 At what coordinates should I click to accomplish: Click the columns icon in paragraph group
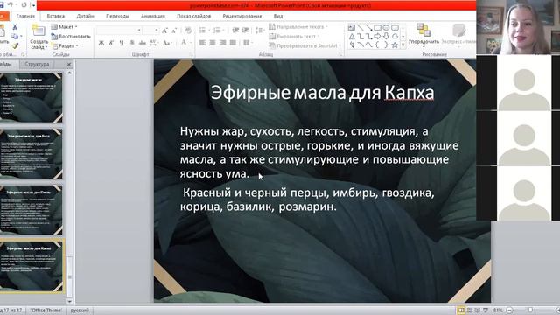247,43
